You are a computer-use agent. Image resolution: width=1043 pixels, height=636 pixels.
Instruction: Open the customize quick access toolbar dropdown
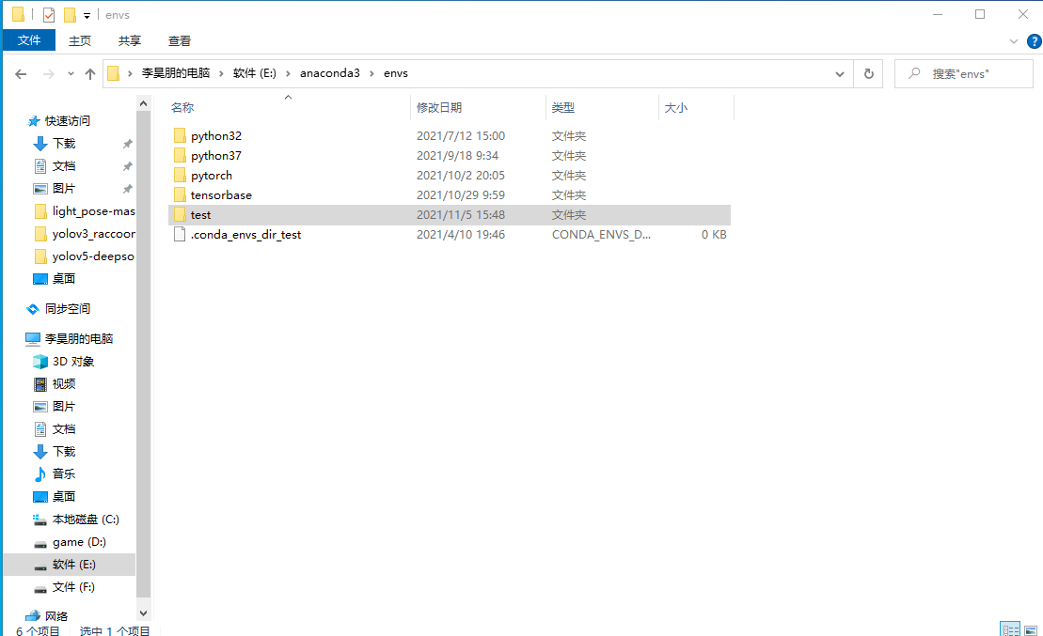coord(87,15)
